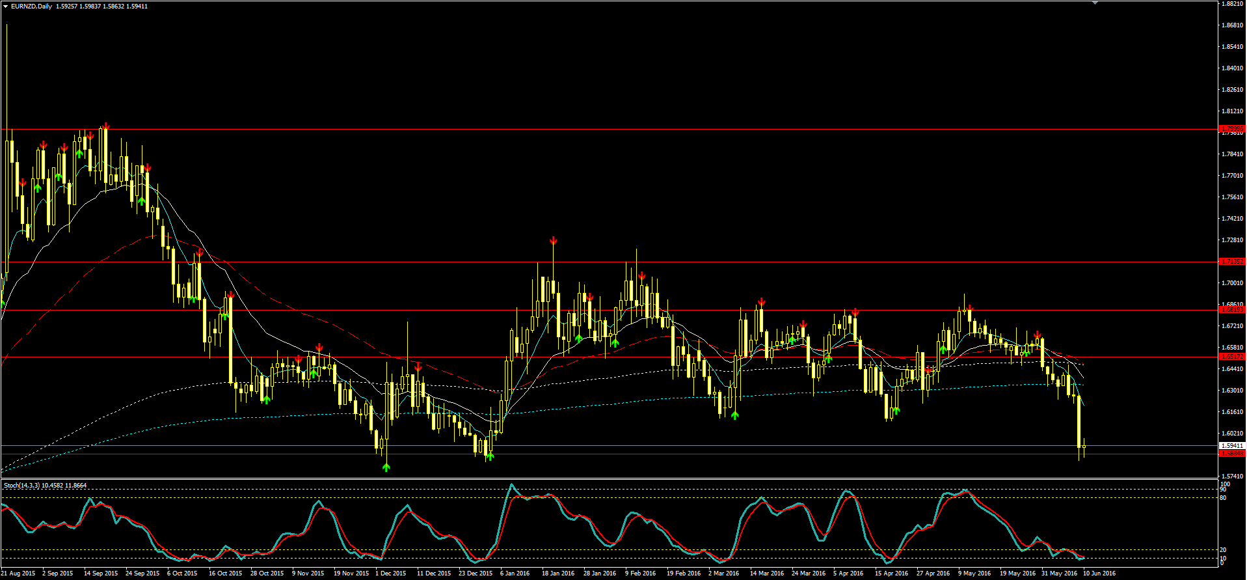The image size is (1247, 580).
Task: Select the red 1.65172 price level label
Action: point(1232,357)
